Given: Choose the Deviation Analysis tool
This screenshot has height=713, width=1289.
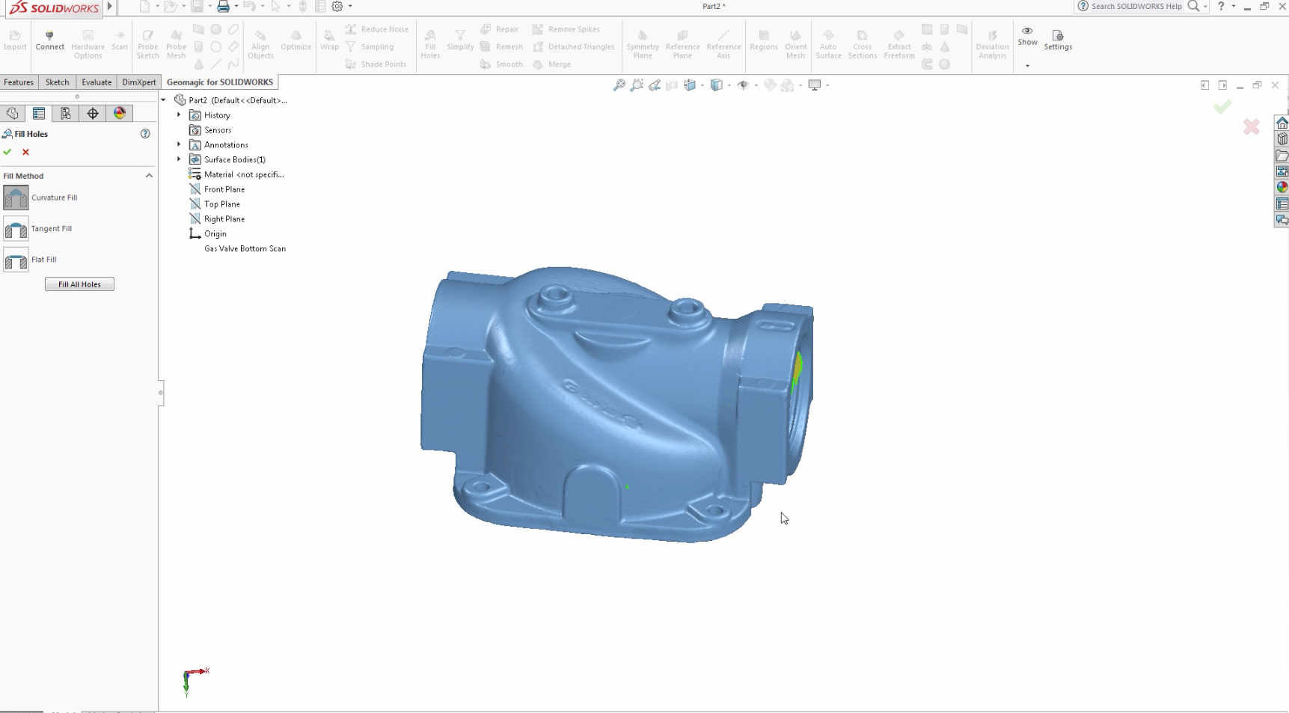Looking at the screenshot, I should (992, 44).
